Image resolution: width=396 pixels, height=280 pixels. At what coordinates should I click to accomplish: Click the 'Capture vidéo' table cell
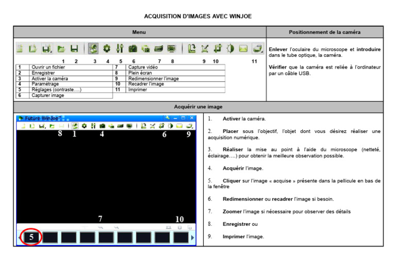point(175,67)
